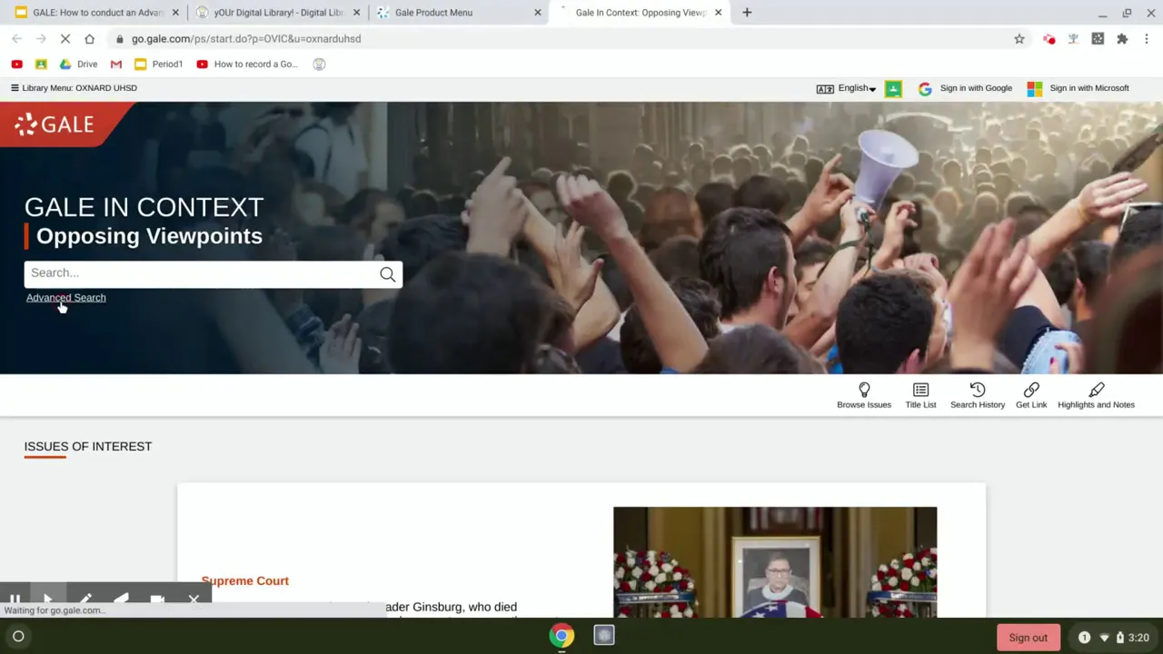The width and height of the screenshot is (1163, 654).
Task: Click the search magnifier icon
Action: pos(388,274)
